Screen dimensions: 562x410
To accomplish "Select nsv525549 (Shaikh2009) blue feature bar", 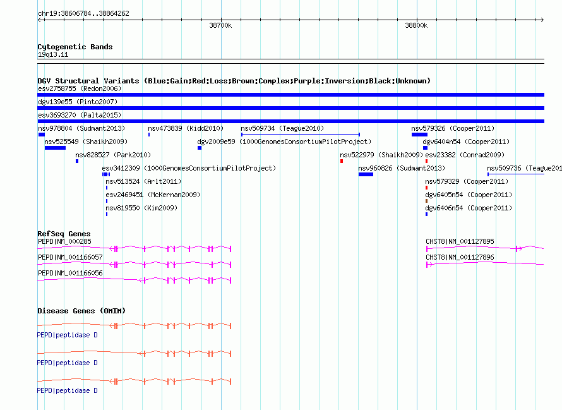I will coord(55,148).
